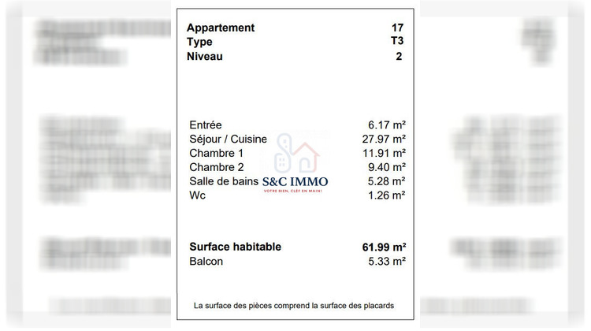Image resolution: width=591 pixels, height=331 pixels.
Task: Select the 27.97 m² value
Action: pyautogui.click(x=383, y=139)
